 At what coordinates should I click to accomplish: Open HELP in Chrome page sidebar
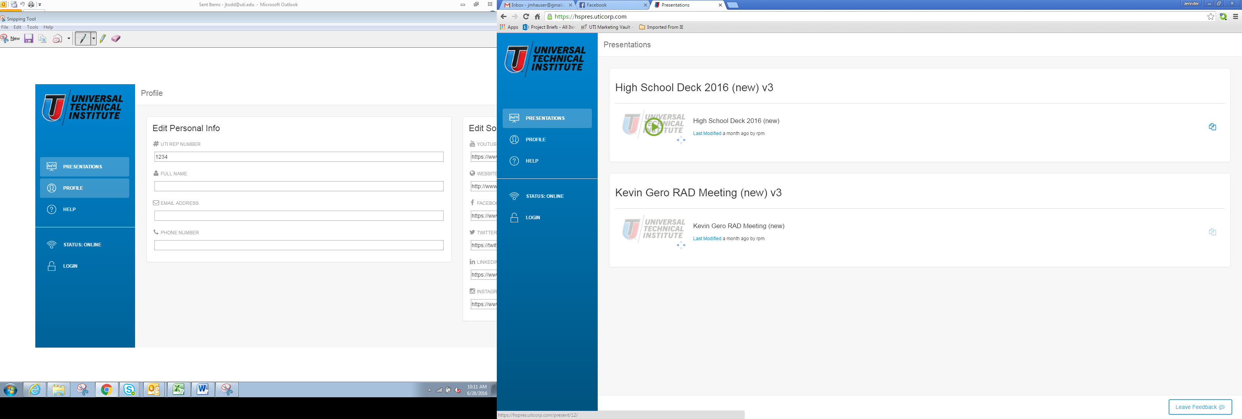point(547,161)
